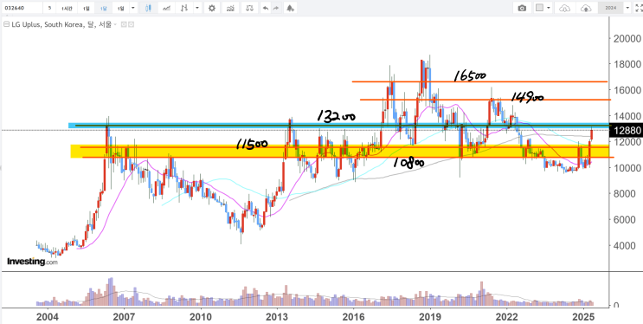Click the 032640 symbol search field

(x=22, y=8)
